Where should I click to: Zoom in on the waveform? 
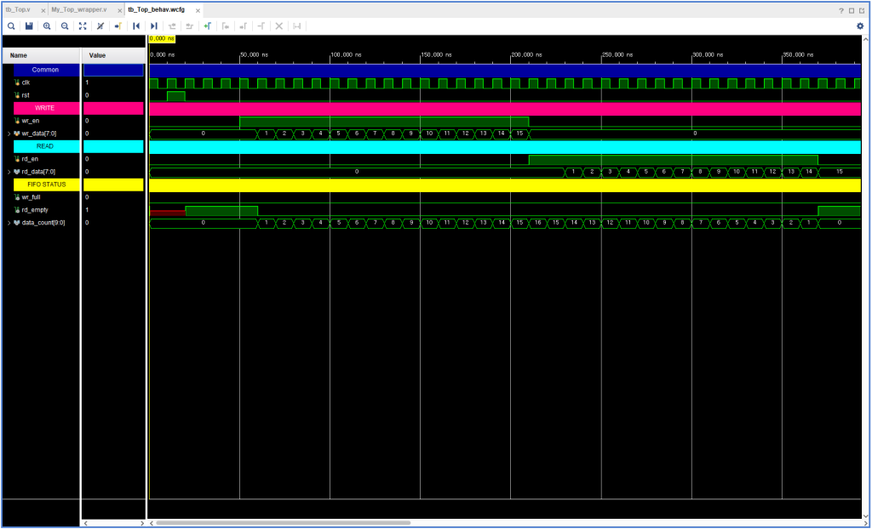point(47,26)
